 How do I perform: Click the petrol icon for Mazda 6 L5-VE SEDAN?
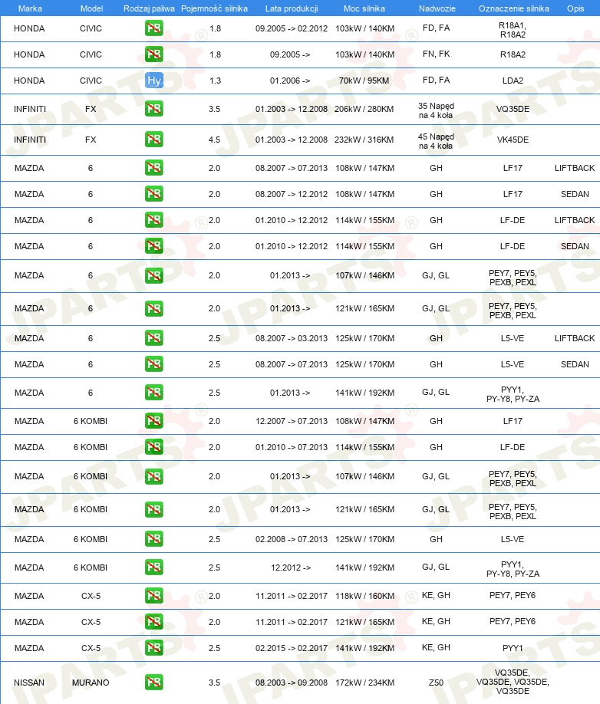pyautogui.click(x=153, y=364)
